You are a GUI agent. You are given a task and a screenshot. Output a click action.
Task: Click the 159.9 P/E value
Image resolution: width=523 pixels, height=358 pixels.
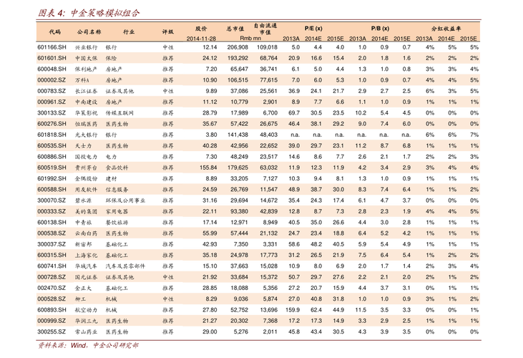click(293, 310)
